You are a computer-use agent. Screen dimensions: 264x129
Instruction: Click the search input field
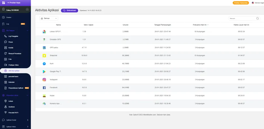click(242, 19)
